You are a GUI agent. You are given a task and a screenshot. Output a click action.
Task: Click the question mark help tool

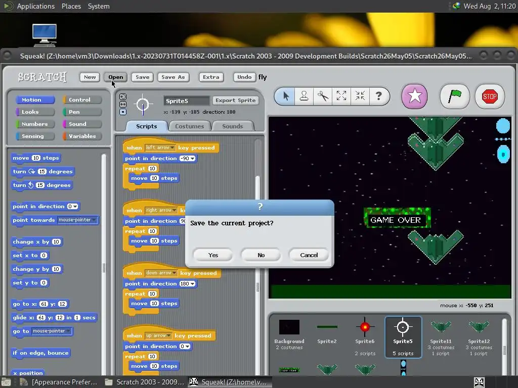point(378,96)
